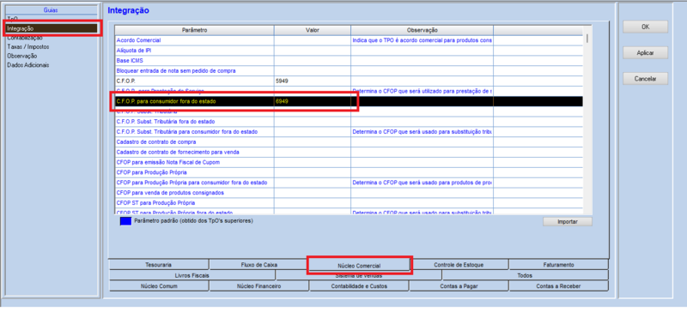Open the Faturamento tab
687x312 pixels.
point(558,265)
